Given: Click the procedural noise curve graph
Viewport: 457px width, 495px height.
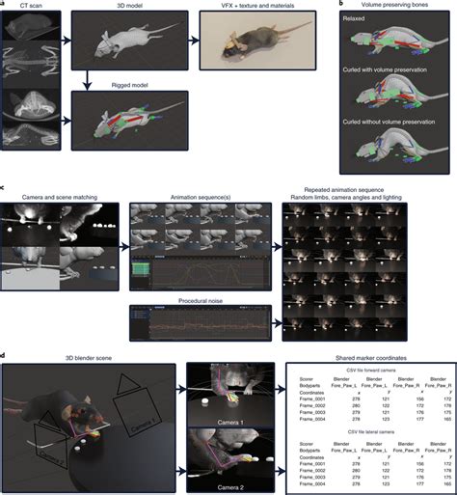Looking at the screenshot, I should click(x=201, y=323).
